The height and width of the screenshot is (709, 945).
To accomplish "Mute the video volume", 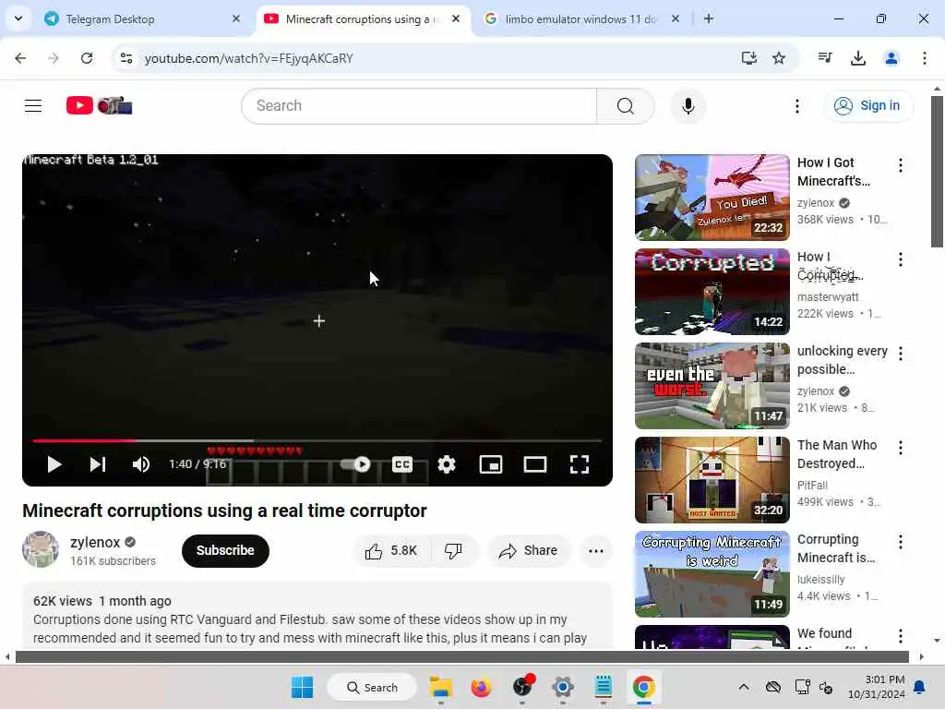I will click(x=141, y=464).
